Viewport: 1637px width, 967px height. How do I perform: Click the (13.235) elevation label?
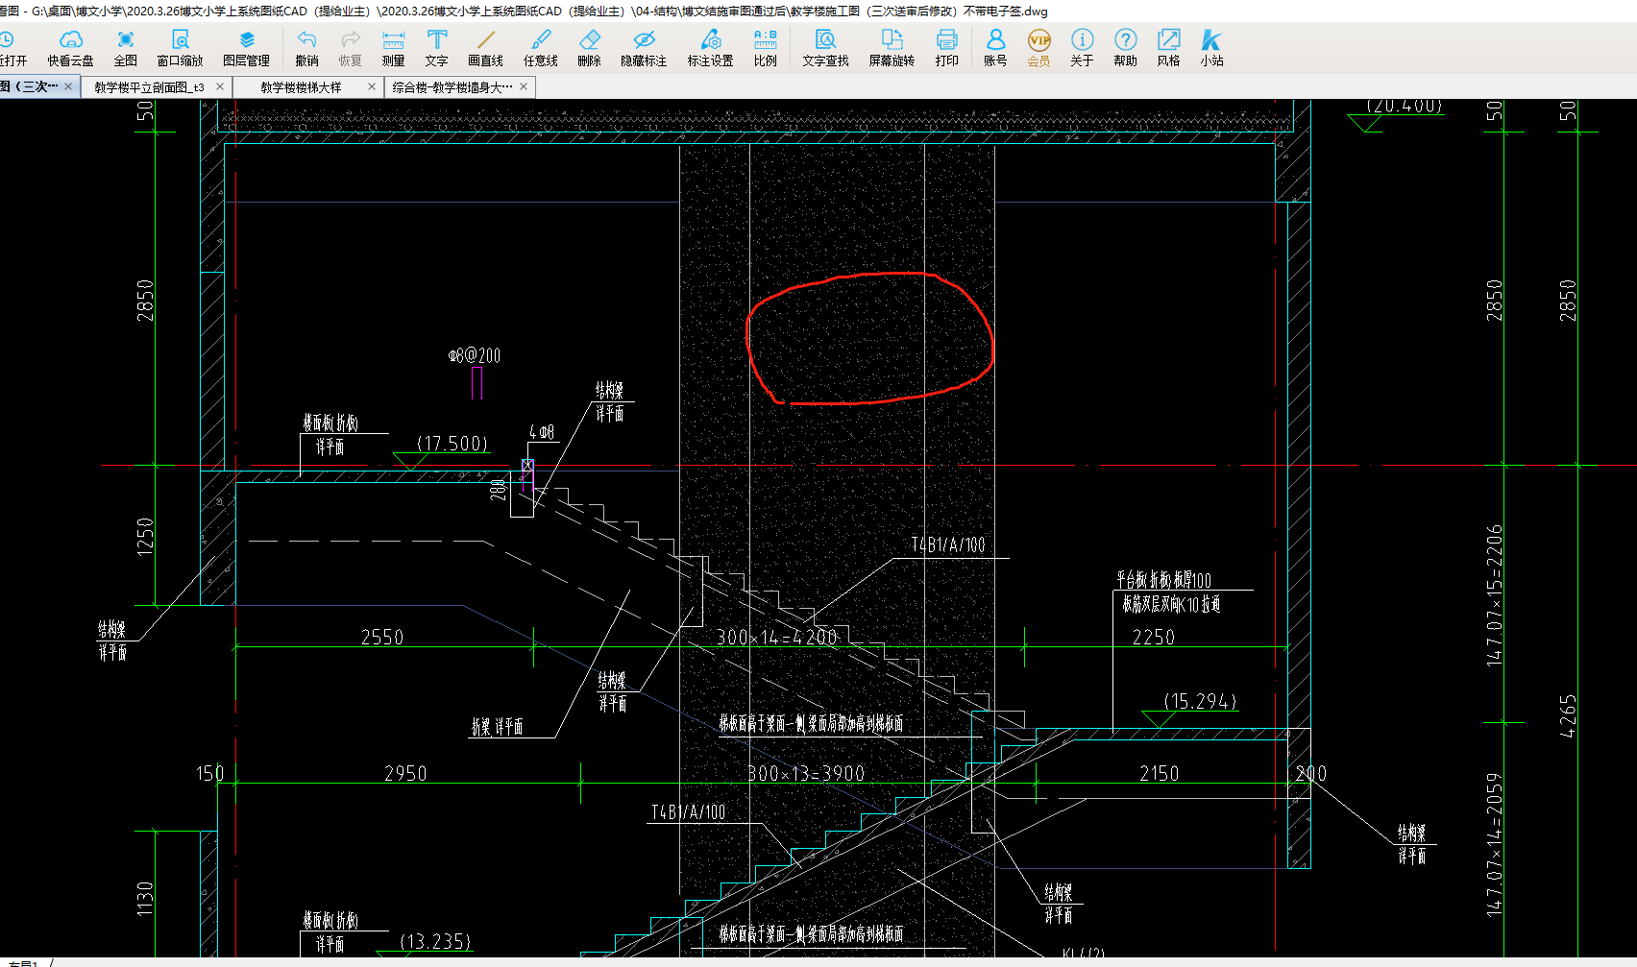coord(435,942)
